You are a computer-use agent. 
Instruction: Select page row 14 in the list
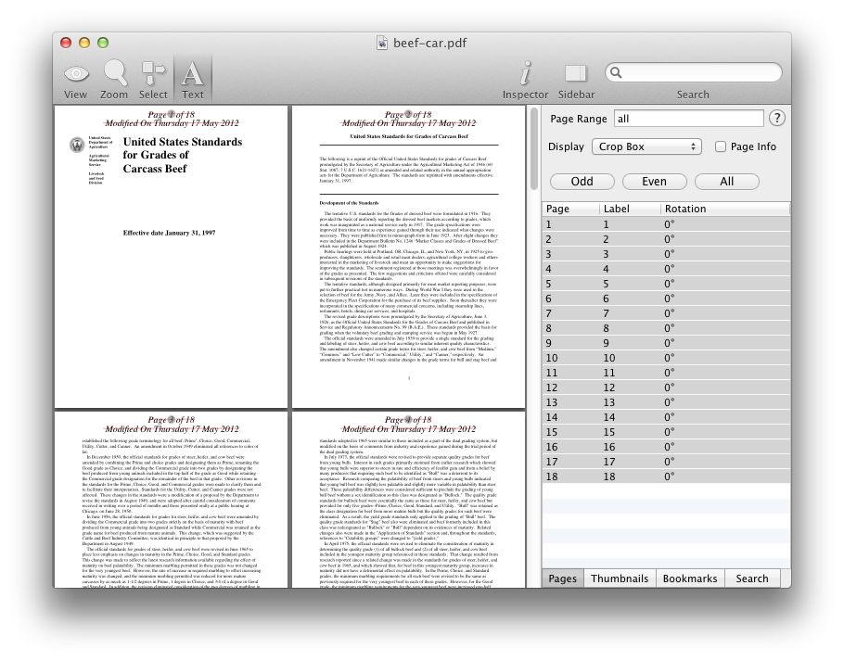tap(666, 417)
